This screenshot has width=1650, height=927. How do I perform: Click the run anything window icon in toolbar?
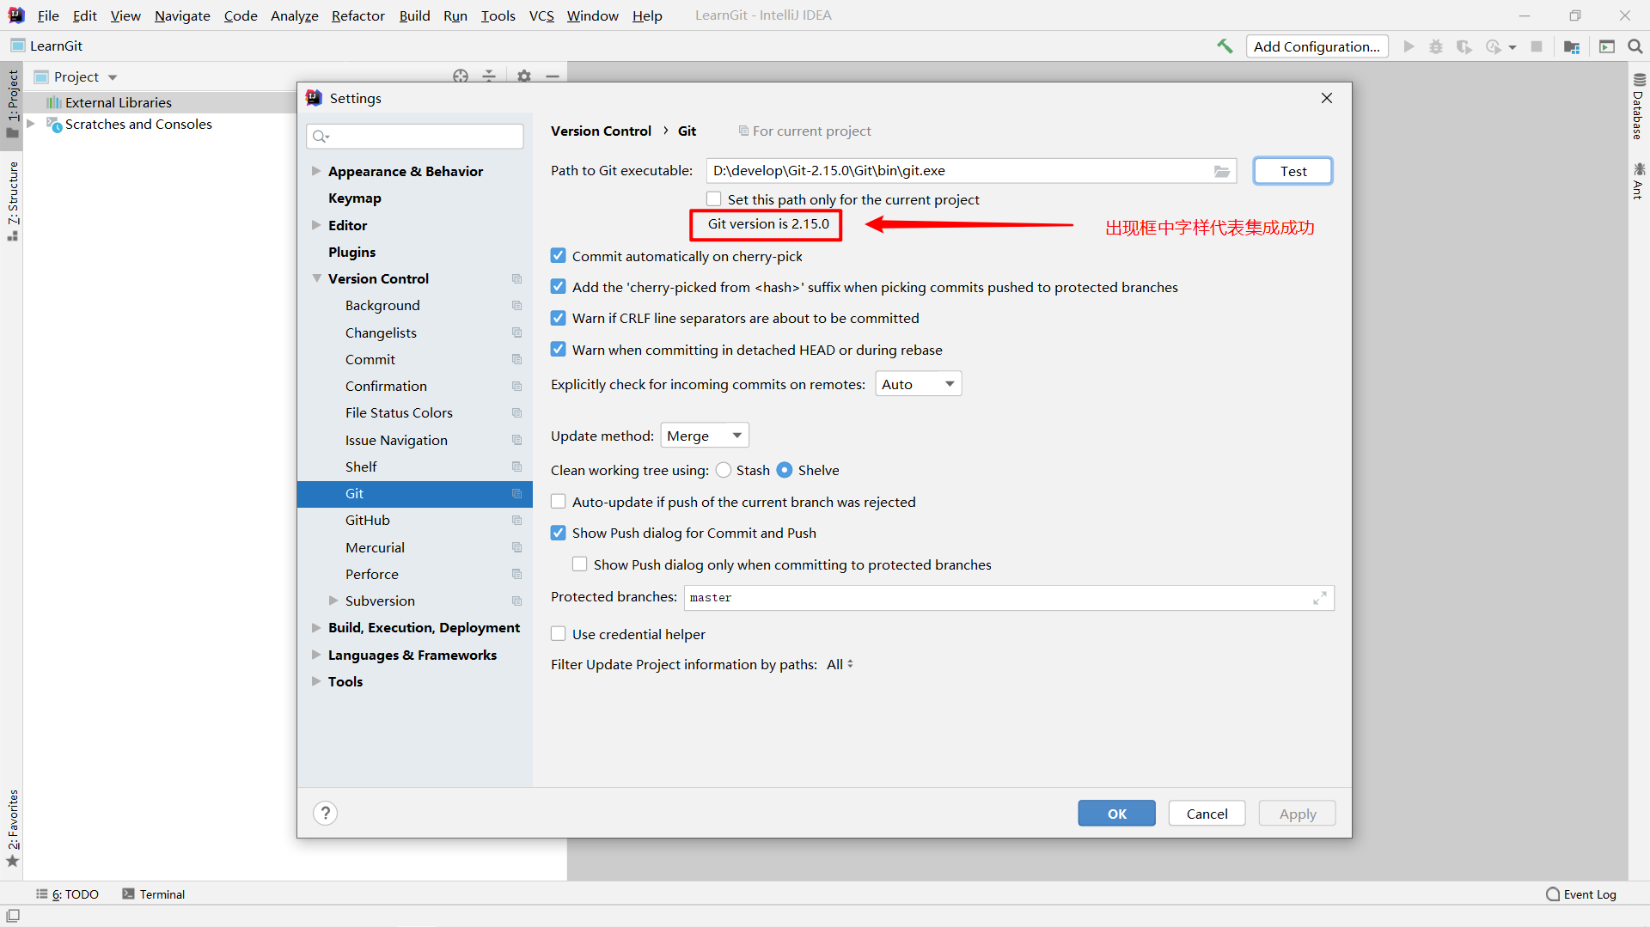[x=1607, y=46]
